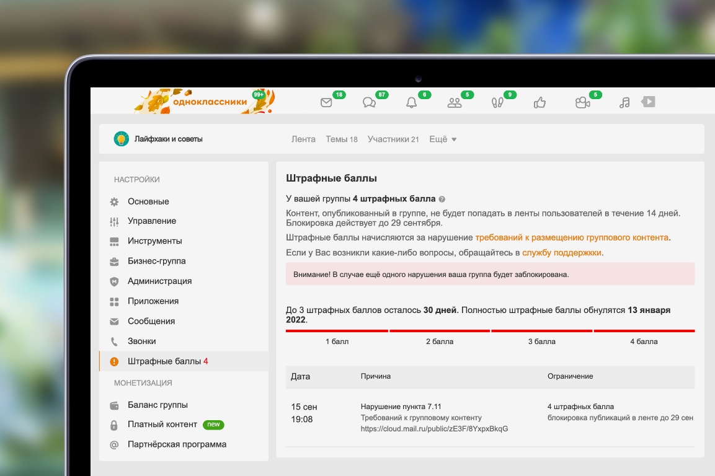The width and height of the screenshot is (715, 476).
Task: Click the penalty points progress scale
Action: pyautogui.click(x=490, y=331)
